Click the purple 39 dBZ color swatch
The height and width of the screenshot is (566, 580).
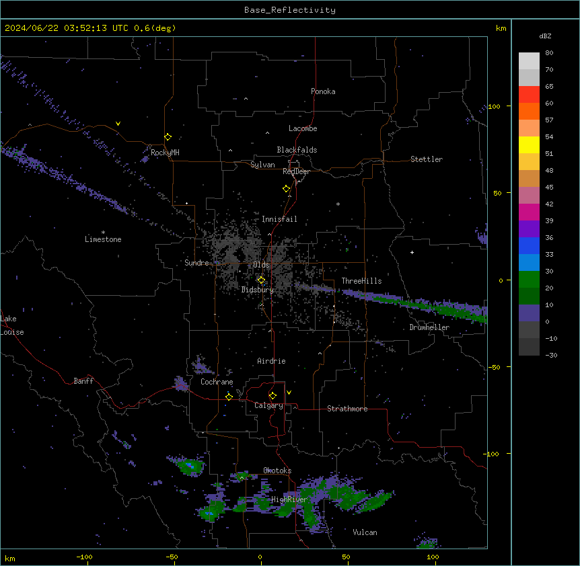coord(529,229)
